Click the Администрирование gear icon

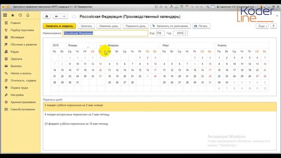click(6, 102)
